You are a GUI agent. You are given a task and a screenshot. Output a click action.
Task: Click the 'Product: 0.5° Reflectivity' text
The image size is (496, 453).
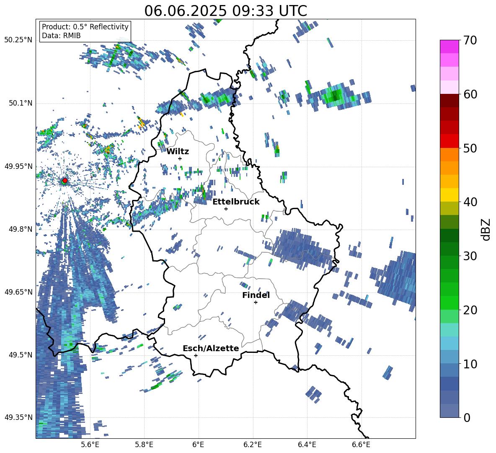point(85,26)
